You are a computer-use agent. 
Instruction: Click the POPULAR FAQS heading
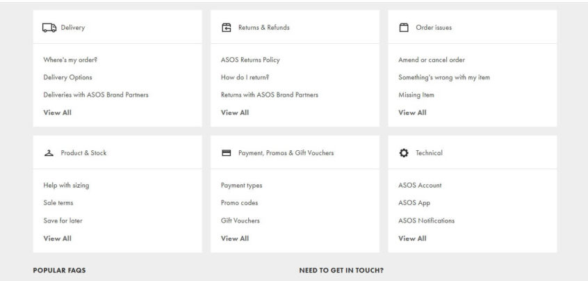[x=59, y=270]
